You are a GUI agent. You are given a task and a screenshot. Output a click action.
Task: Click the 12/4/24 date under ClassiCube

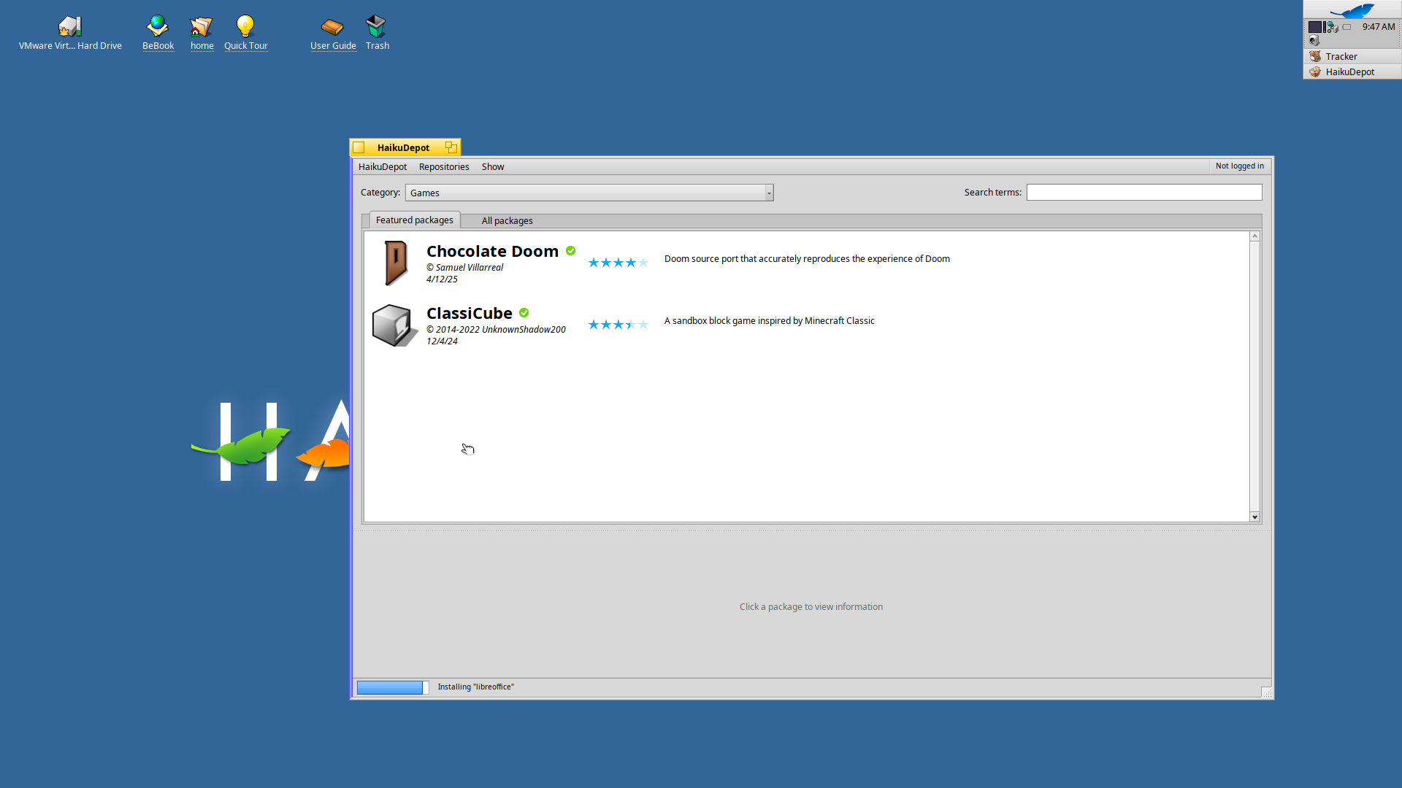[442, 341]
